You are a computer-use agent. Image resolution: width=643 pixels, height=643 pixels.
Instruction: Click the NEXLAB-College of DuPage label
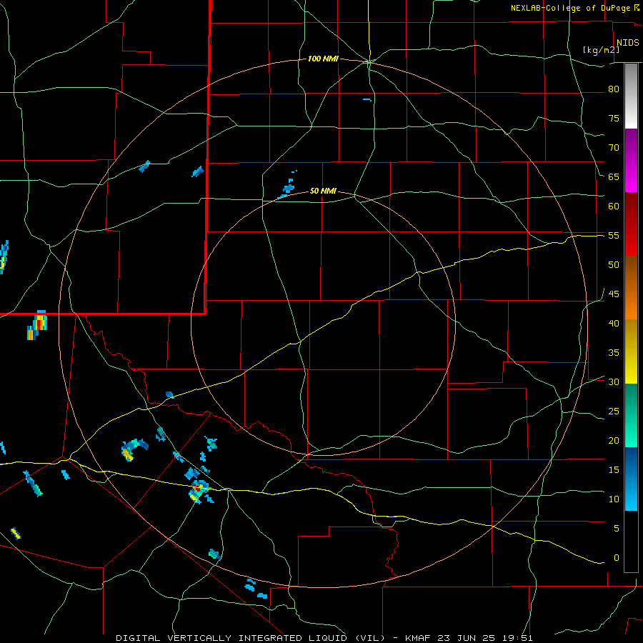572,8
